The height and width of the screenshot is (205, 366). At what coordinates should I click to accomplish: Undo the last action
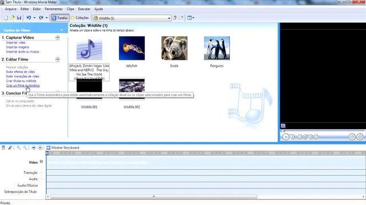pyautogui.click(x=29, y=18)
